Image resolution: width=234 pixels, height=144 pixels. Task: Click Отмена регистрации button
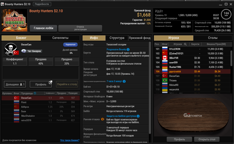(80, 28)
